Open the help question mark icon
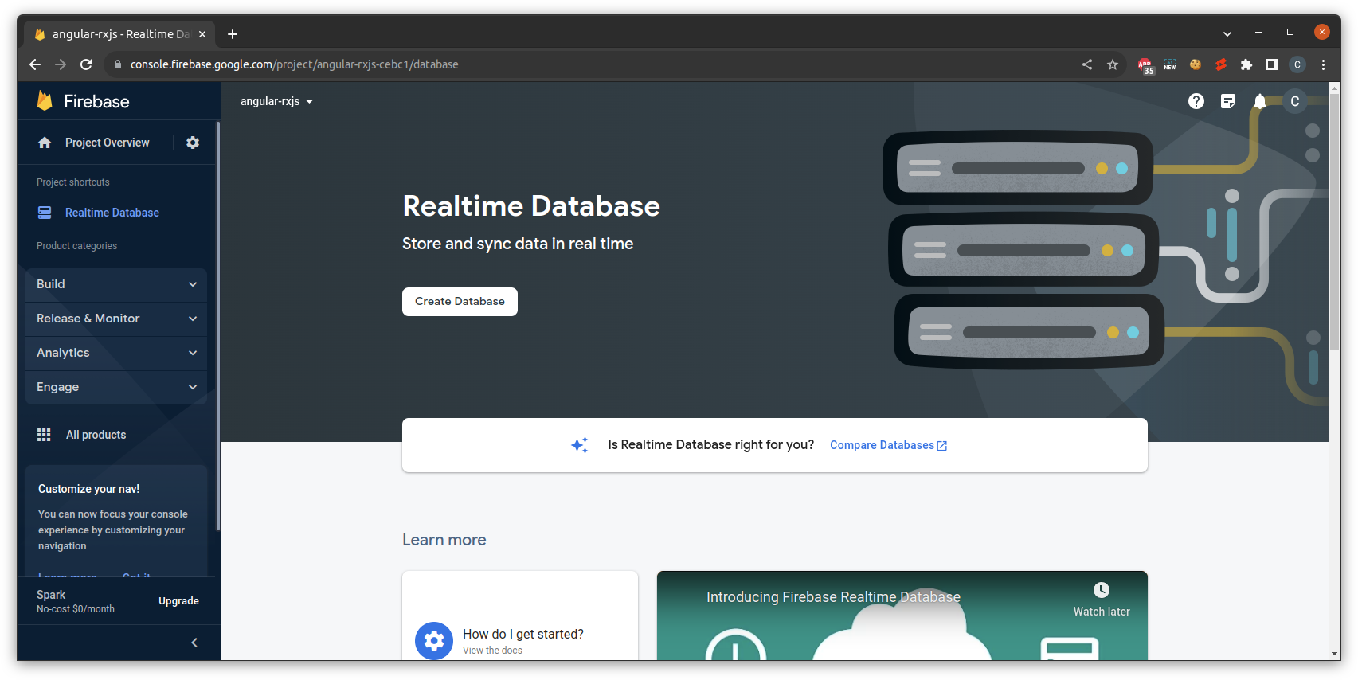This screenshot has height=680, width=1358. (x=1196, y=101)
